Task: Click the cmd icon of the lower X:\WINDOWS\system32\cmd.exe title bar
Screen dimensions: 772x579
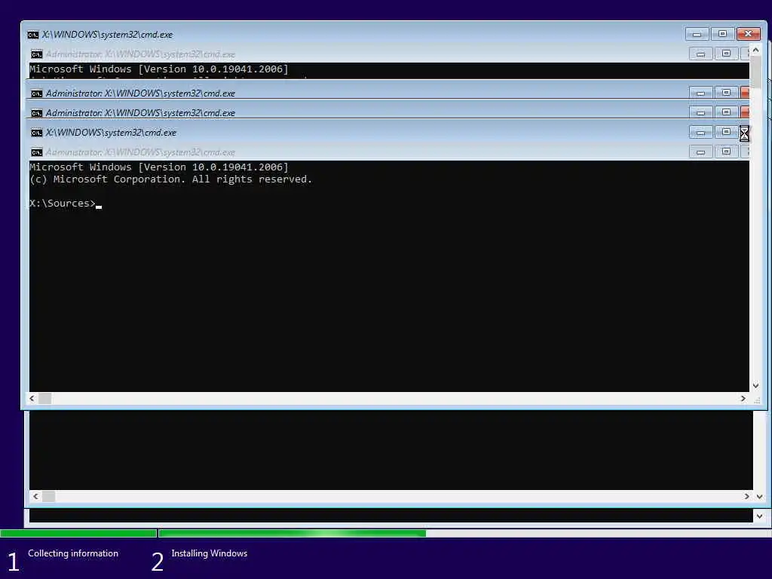Action: pos(36,133)
